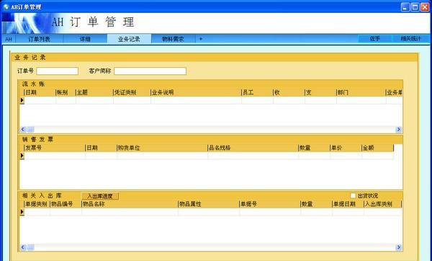Select the 业务记录 tab
Image resolution: width=432 pixels, height=261 pixels.
pos(129,39)
